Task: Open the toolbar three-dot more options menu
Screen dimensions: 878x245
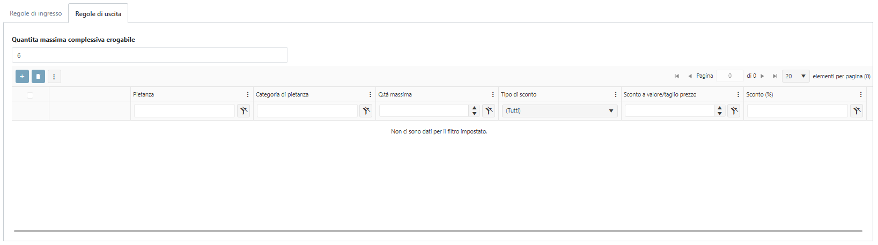Action: point(54,77)
